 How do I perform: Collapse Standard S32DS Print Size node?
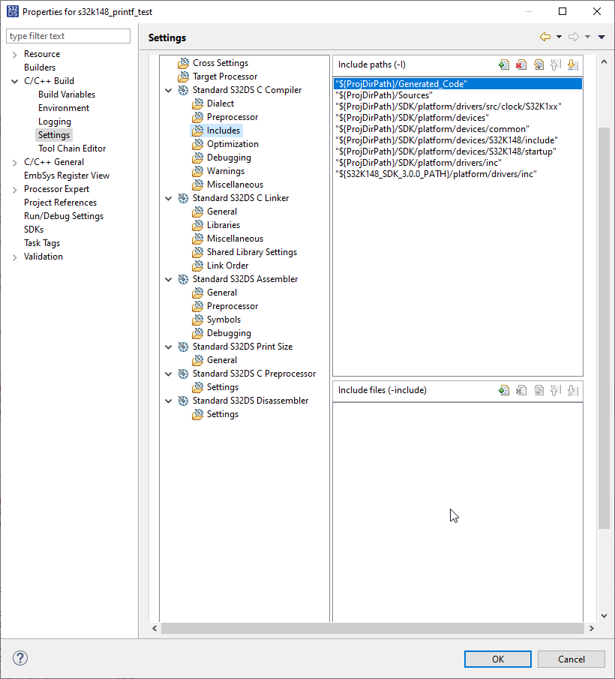click(168, 347)
